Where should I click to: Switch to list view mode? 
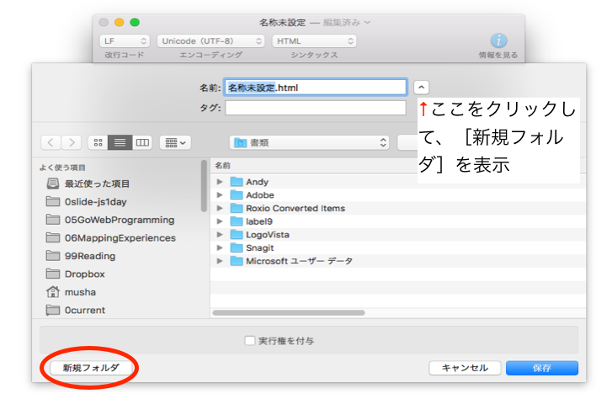pos(120,142)
